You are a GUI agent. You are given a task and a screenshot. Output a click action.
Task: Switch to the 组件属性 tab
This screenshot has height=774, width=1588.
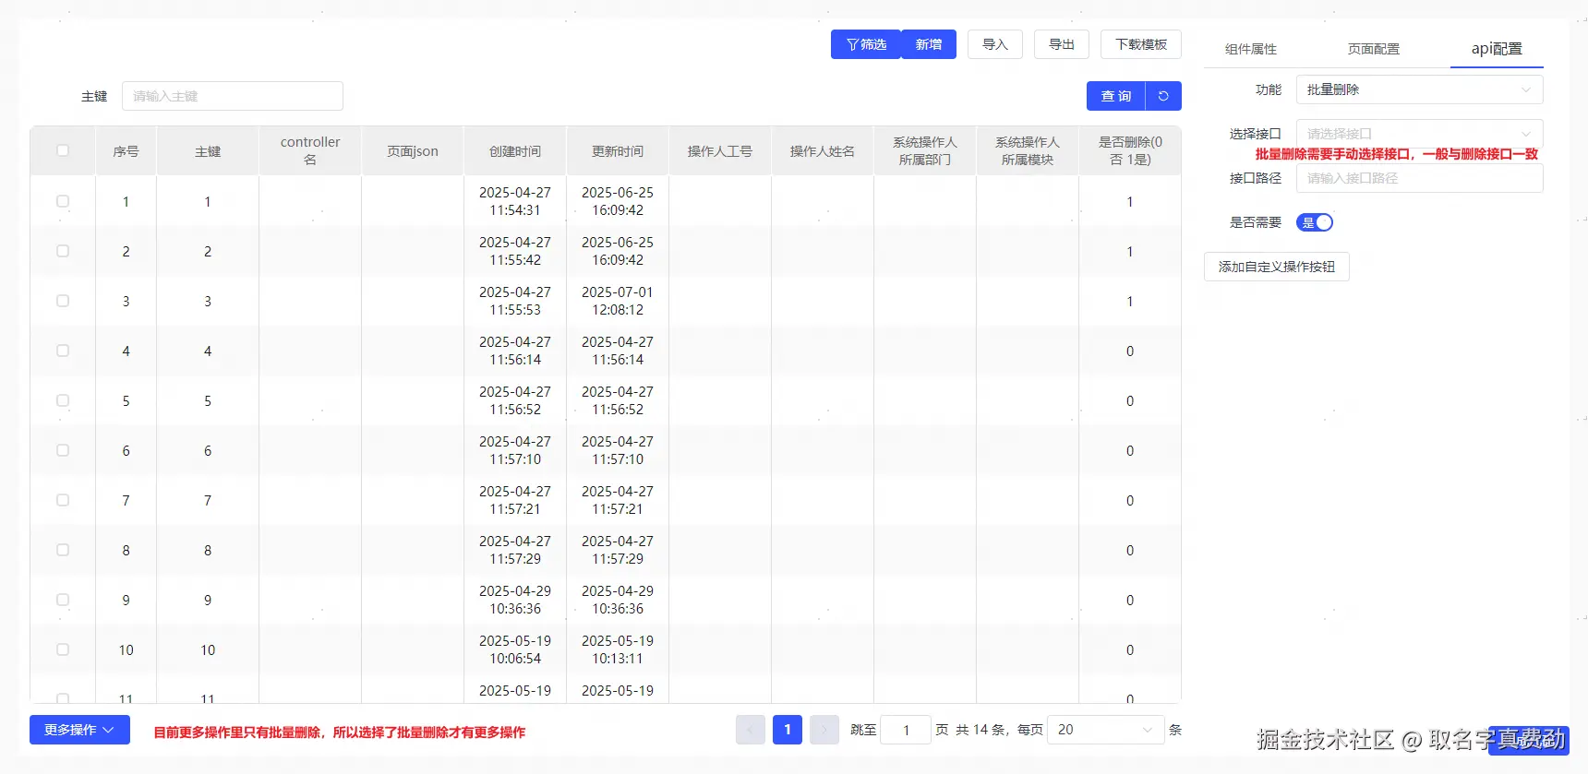pyautogui.click(x=1250, y=49)
